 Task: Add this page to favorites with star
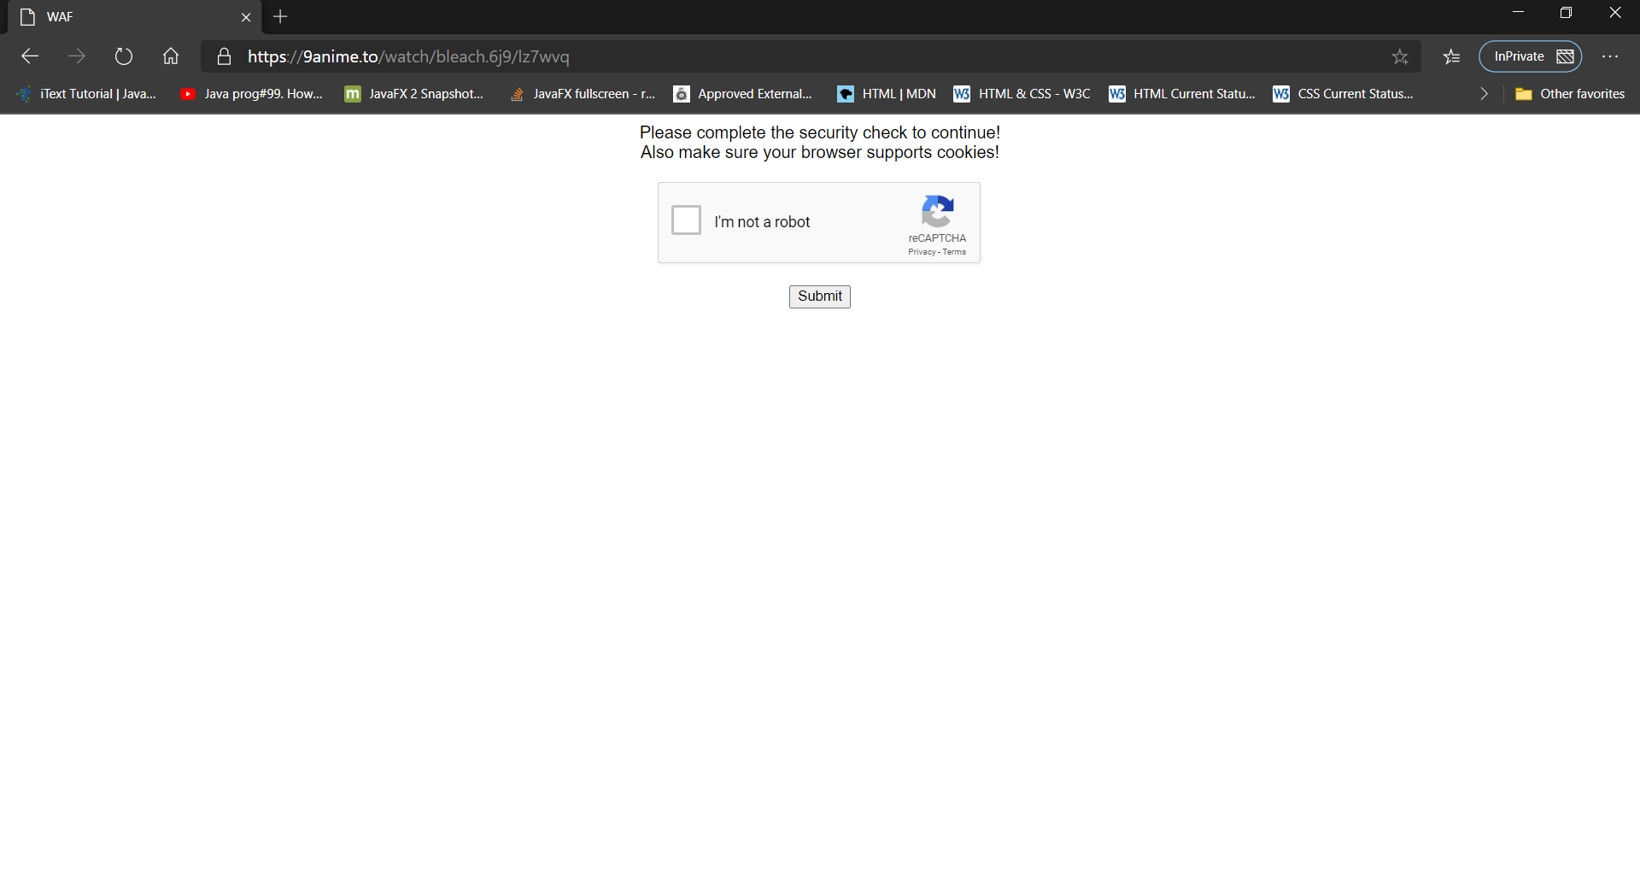1399,56
